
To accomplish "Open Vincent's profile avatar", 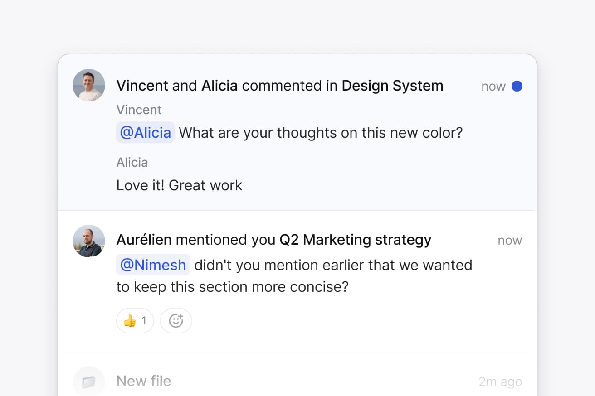I will coord(89,85).
